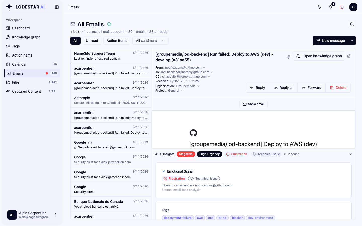Open the notifications bell

click(330, 7)
